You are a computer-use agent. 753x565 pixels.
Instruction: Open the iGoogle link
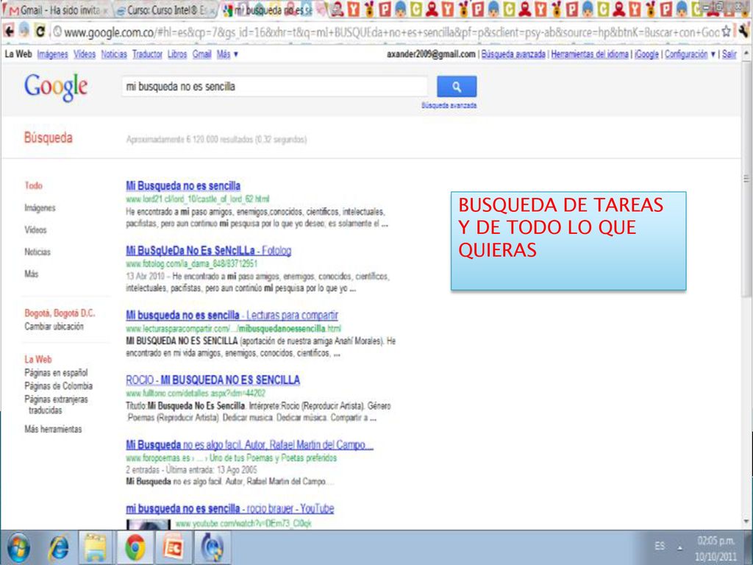pyautogui.click(x=646, y=54)
